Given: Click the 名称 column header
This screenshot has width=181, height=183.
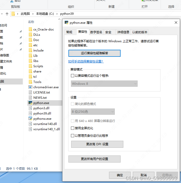Looking at the screenshot, I should 31,22.
